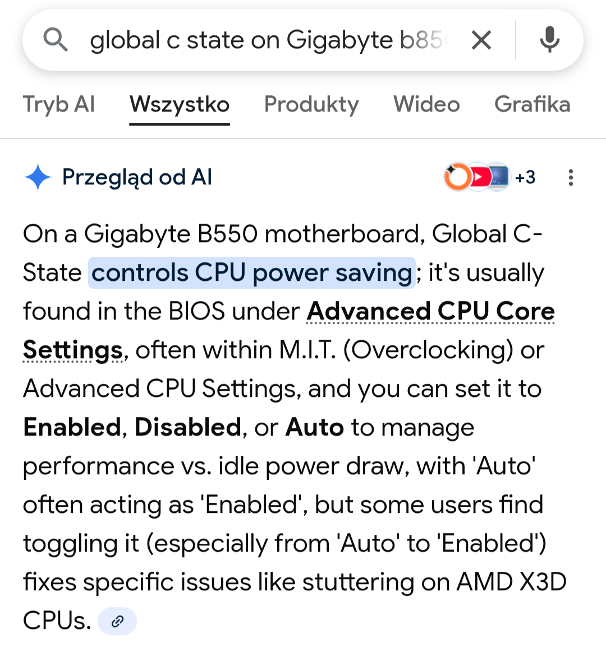606x657 pixels.
Task: Open the YouTube source icon
Action: pos(479,177)
